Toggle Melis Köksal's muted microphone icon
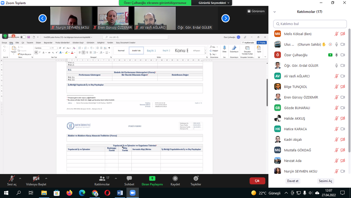The height and width of the screenshot is (198, 351). [x=336, y=34]
